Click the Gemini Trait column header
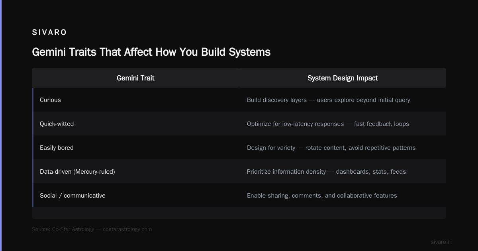 [x=135, y=78]
